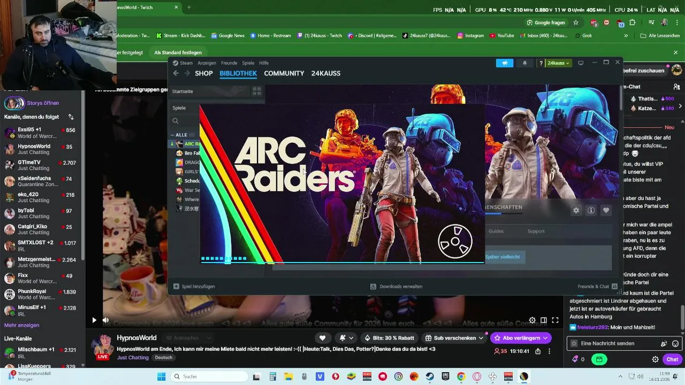Click Mehr anzeigen in Twitch sidebar
The height and width of the screenshot is (385, 685).
(21, 325)
